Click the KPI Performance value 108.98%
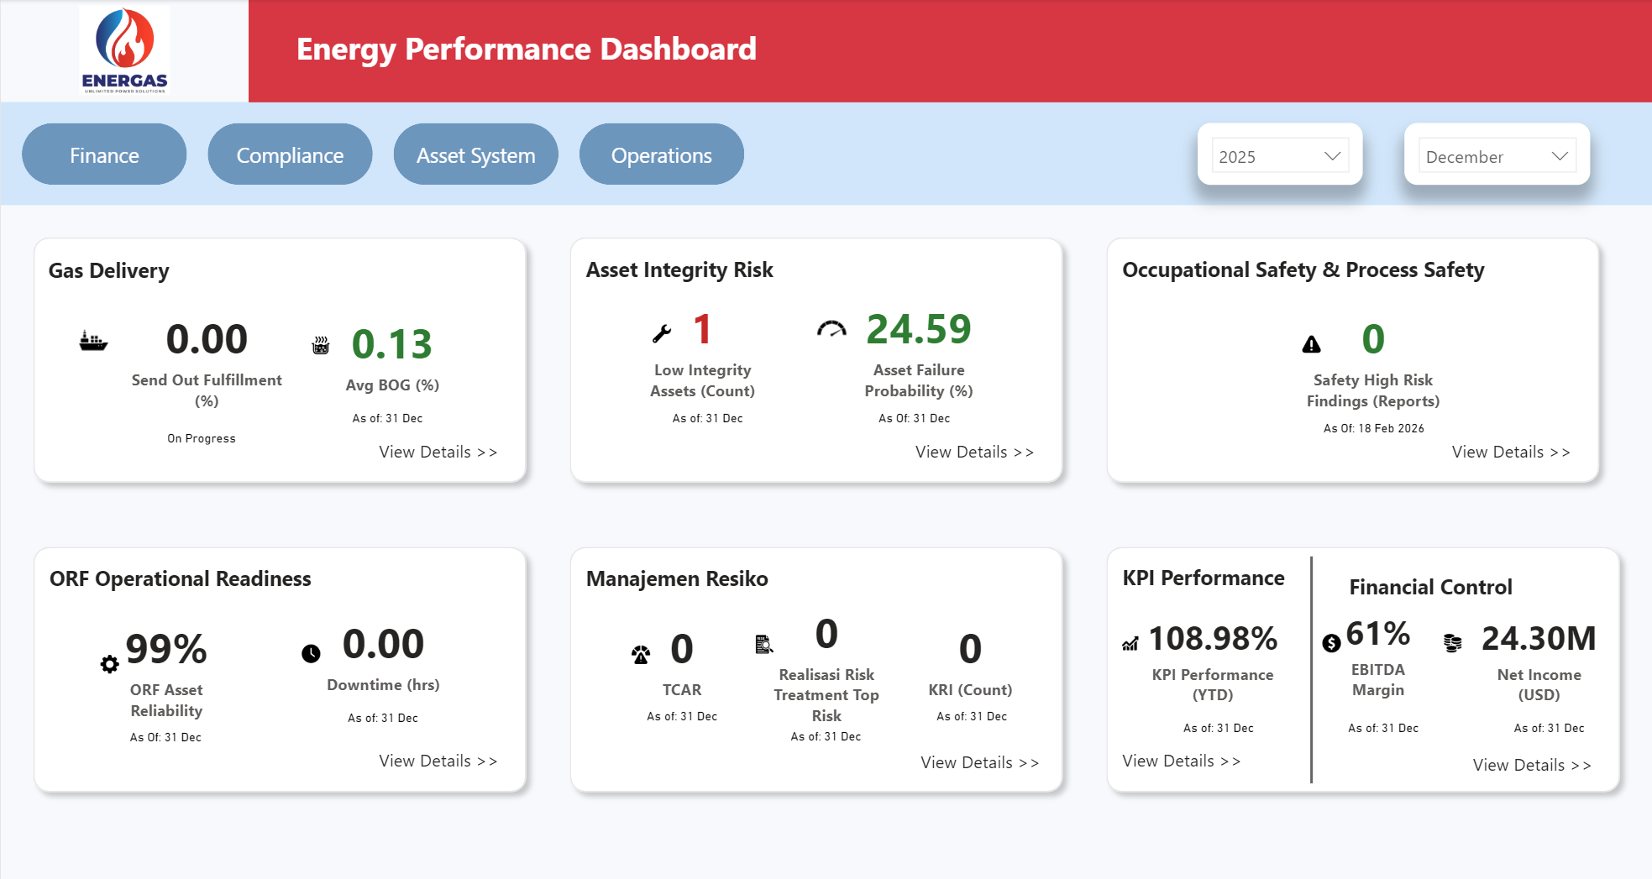Viewport: 1652px width, 879px height. pyautogui.click(x=1213, y=639)
